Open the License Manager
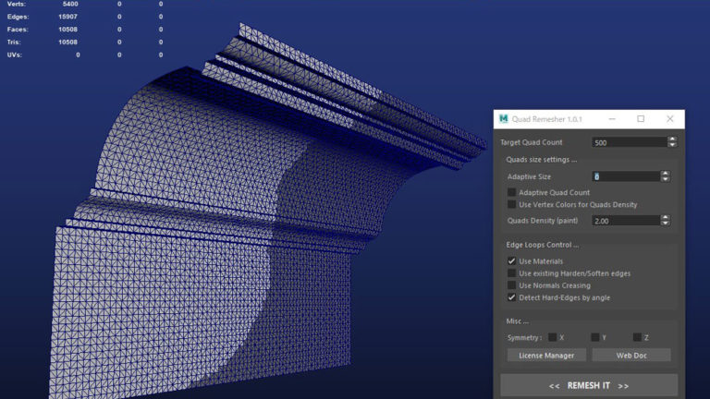Screen dimensions: 710x399 [x=546, y=355]
